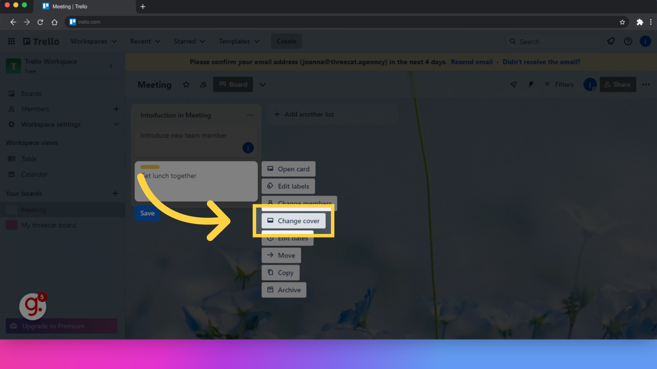657x369 pixels.
Task: Expand the Workspaces dropdown
Action: click(94, 41)
